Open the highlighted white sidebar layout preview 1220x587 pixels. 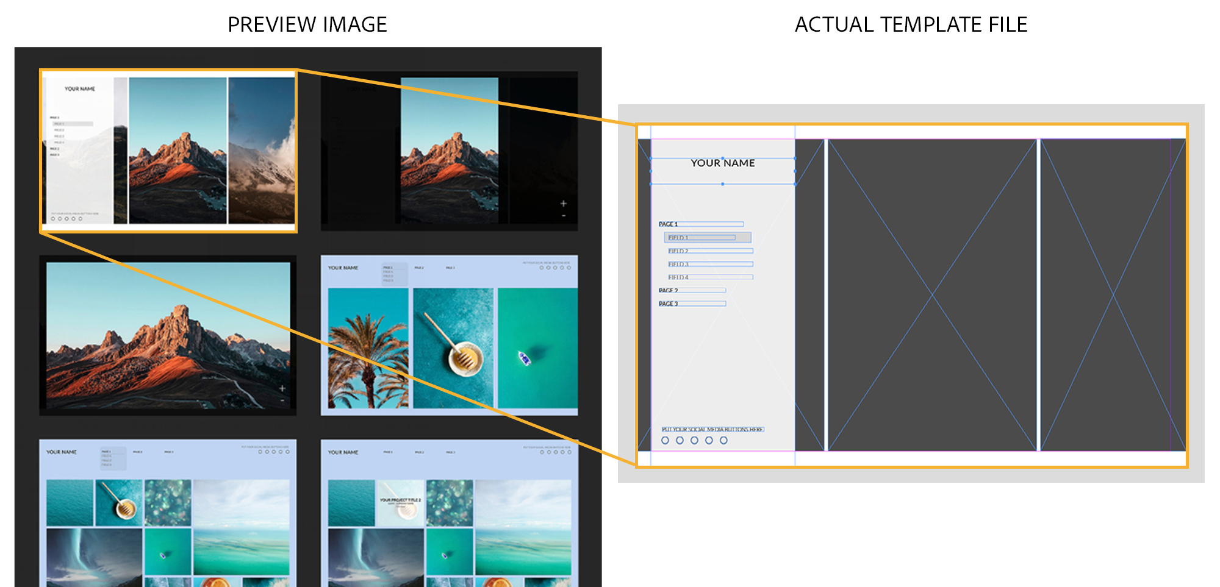(168, 151)
